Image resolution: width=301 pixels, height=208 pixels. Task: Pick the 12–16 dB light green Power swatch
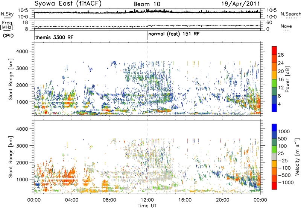(x=274, y=83)
